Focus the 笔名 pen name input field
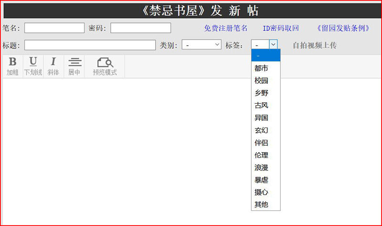The image size is (382, 226). (54, 28)
